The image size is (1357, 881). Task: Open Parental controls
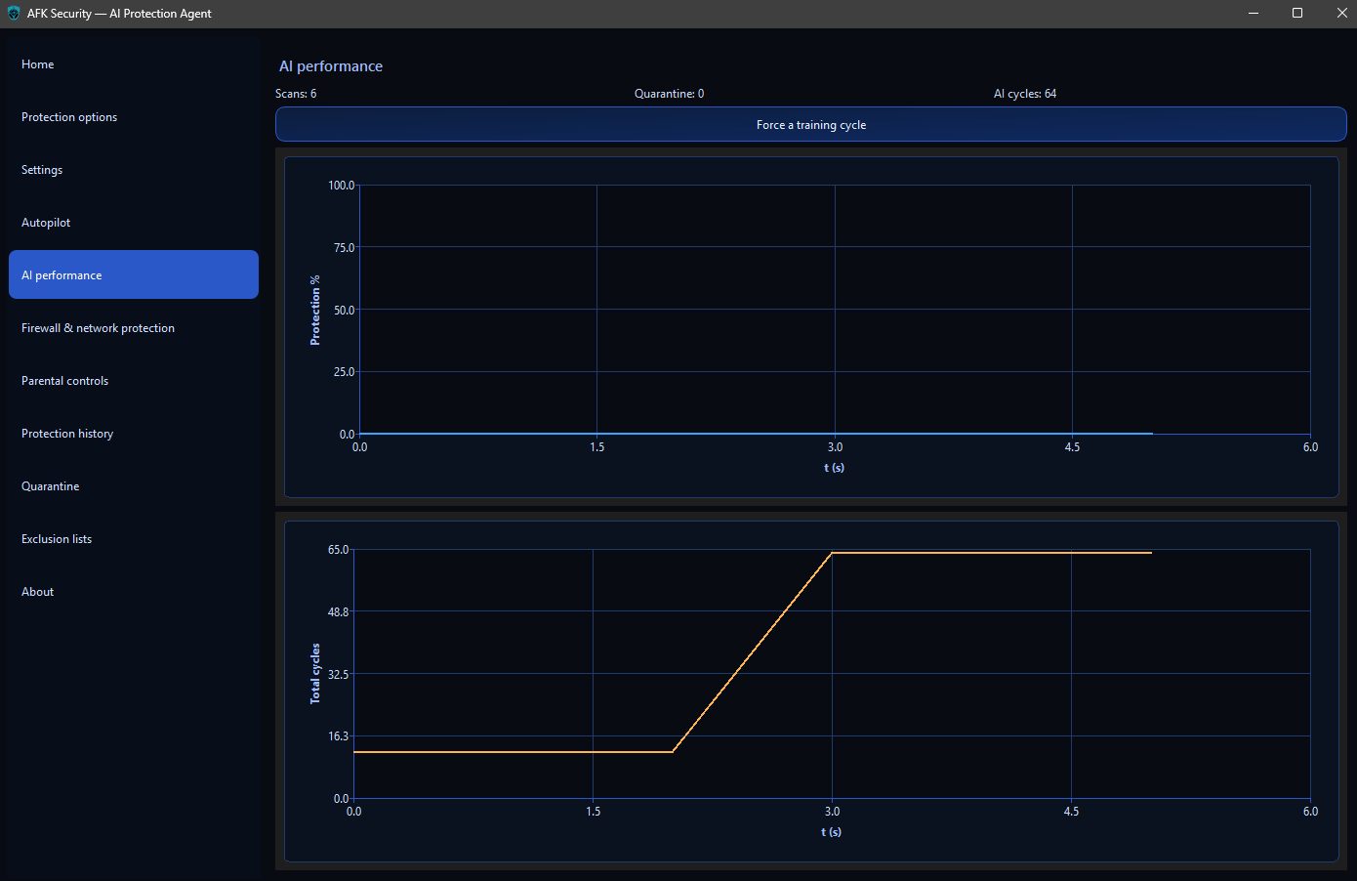click(x=64, y=380)
